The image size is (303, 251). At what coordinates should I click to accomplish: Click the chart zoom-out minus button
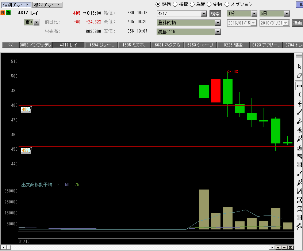[x=284, y=247]
